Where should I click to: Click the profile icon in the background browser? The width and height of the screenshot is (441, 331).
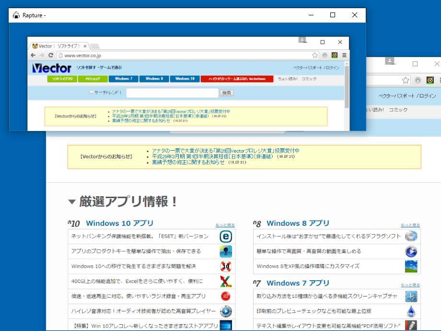[x=390, y=61]
